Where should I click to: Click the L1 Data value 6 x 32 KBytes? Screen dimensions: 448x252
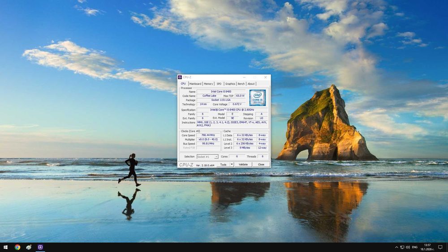click(x=245, y=135)
